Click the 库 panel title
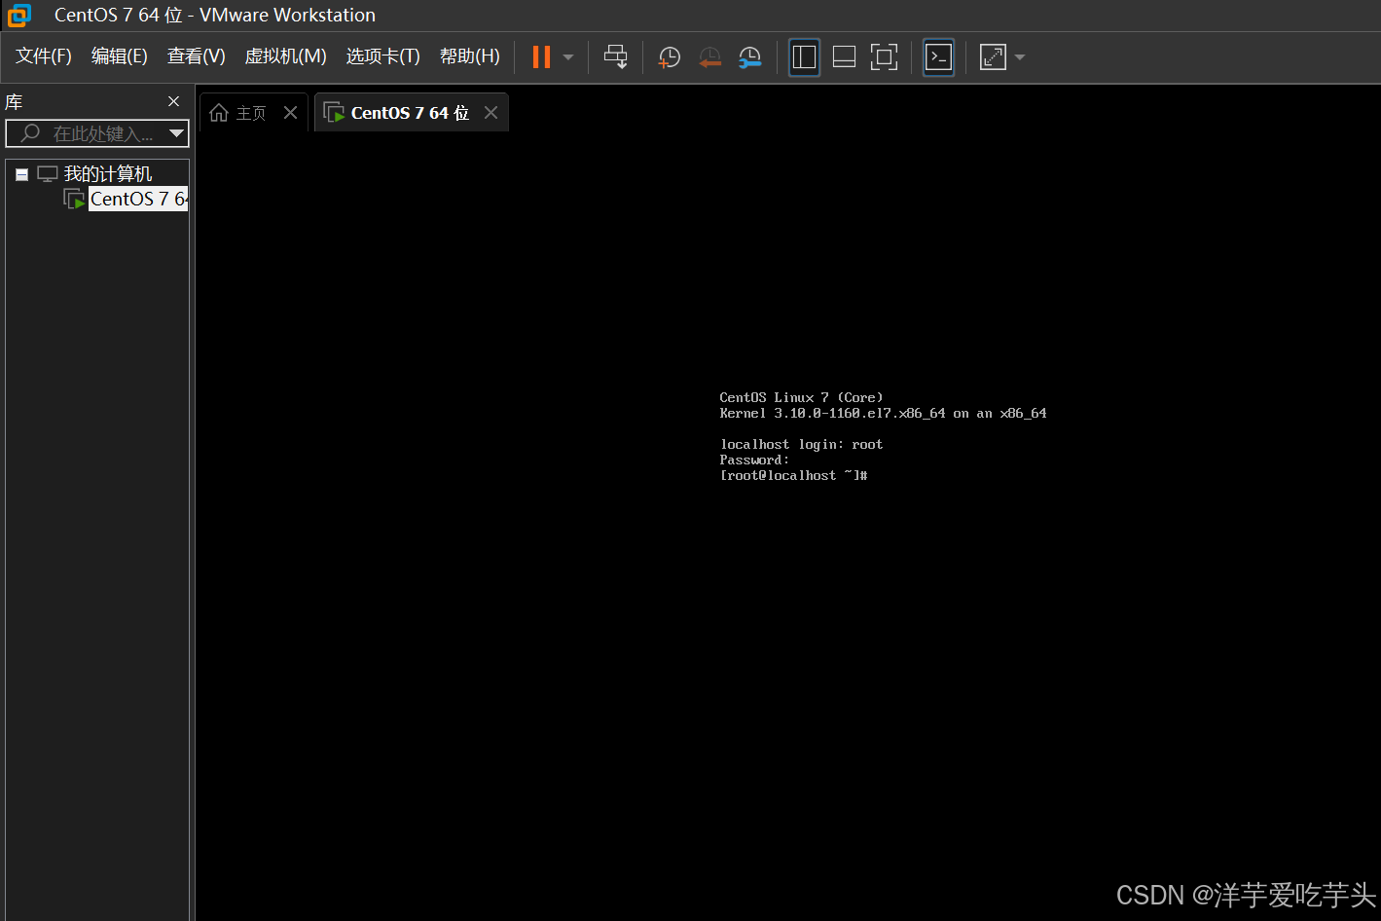The width and height of the screenshot is (1381, 921). tap(14, 102)
